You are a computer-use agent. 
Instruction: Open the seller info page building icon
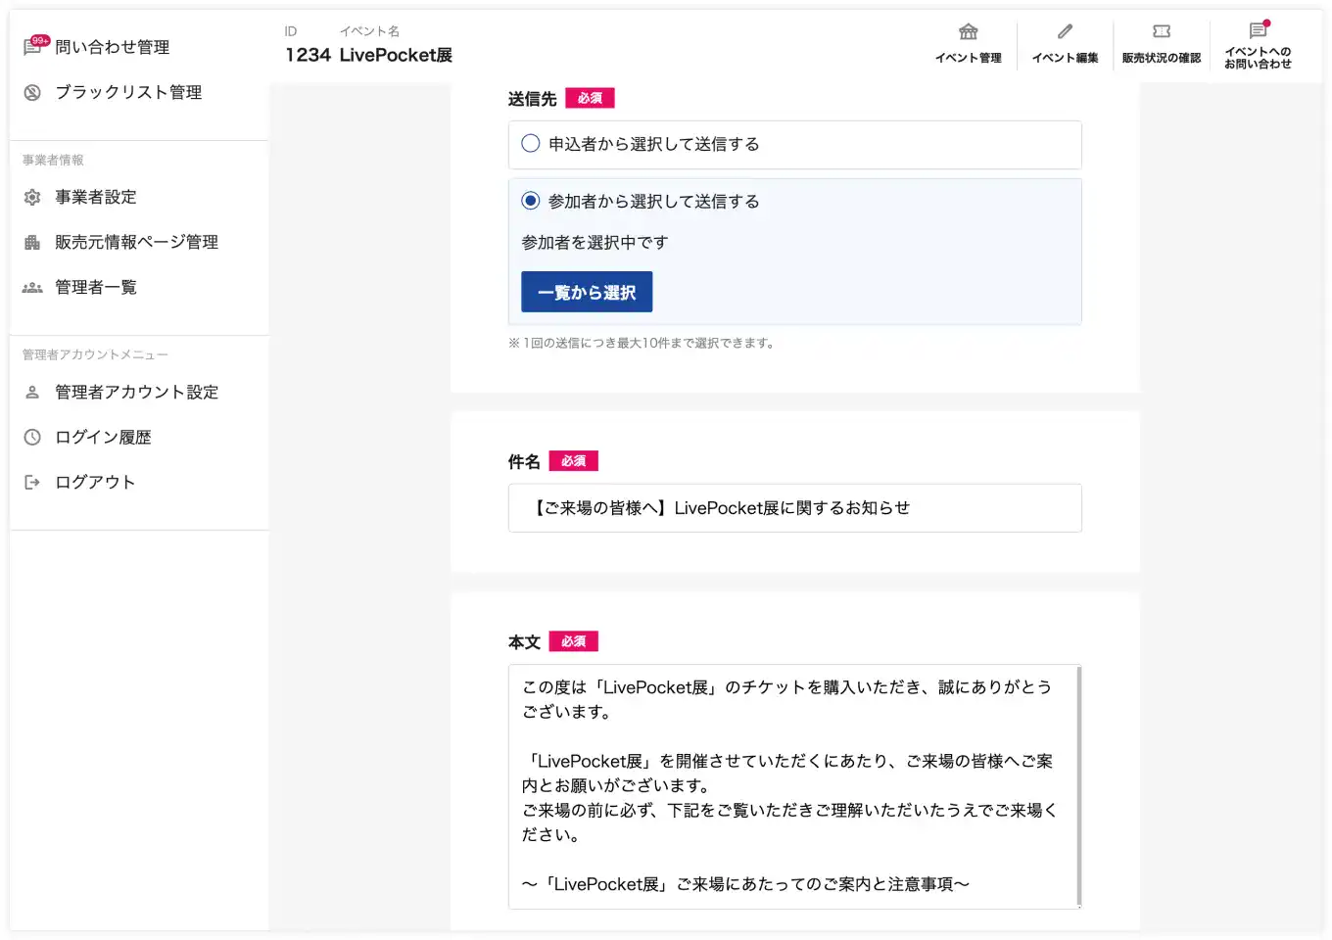click(32, 243)
